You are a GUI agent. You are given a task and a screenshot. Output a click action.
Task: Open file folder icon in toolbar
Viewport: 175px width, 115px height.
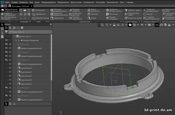tap(25, 10)
